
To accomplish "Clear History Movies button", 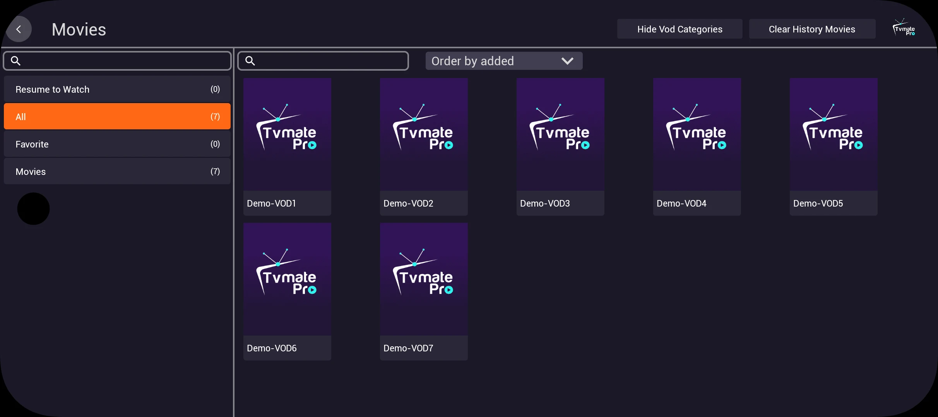I will coord(812,29).
